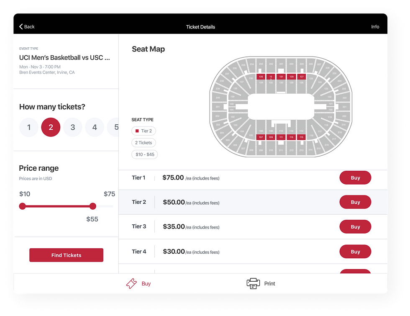Click the price slider's $55 handle
This screenshot has height=316, width=410.
pos(92,206)
